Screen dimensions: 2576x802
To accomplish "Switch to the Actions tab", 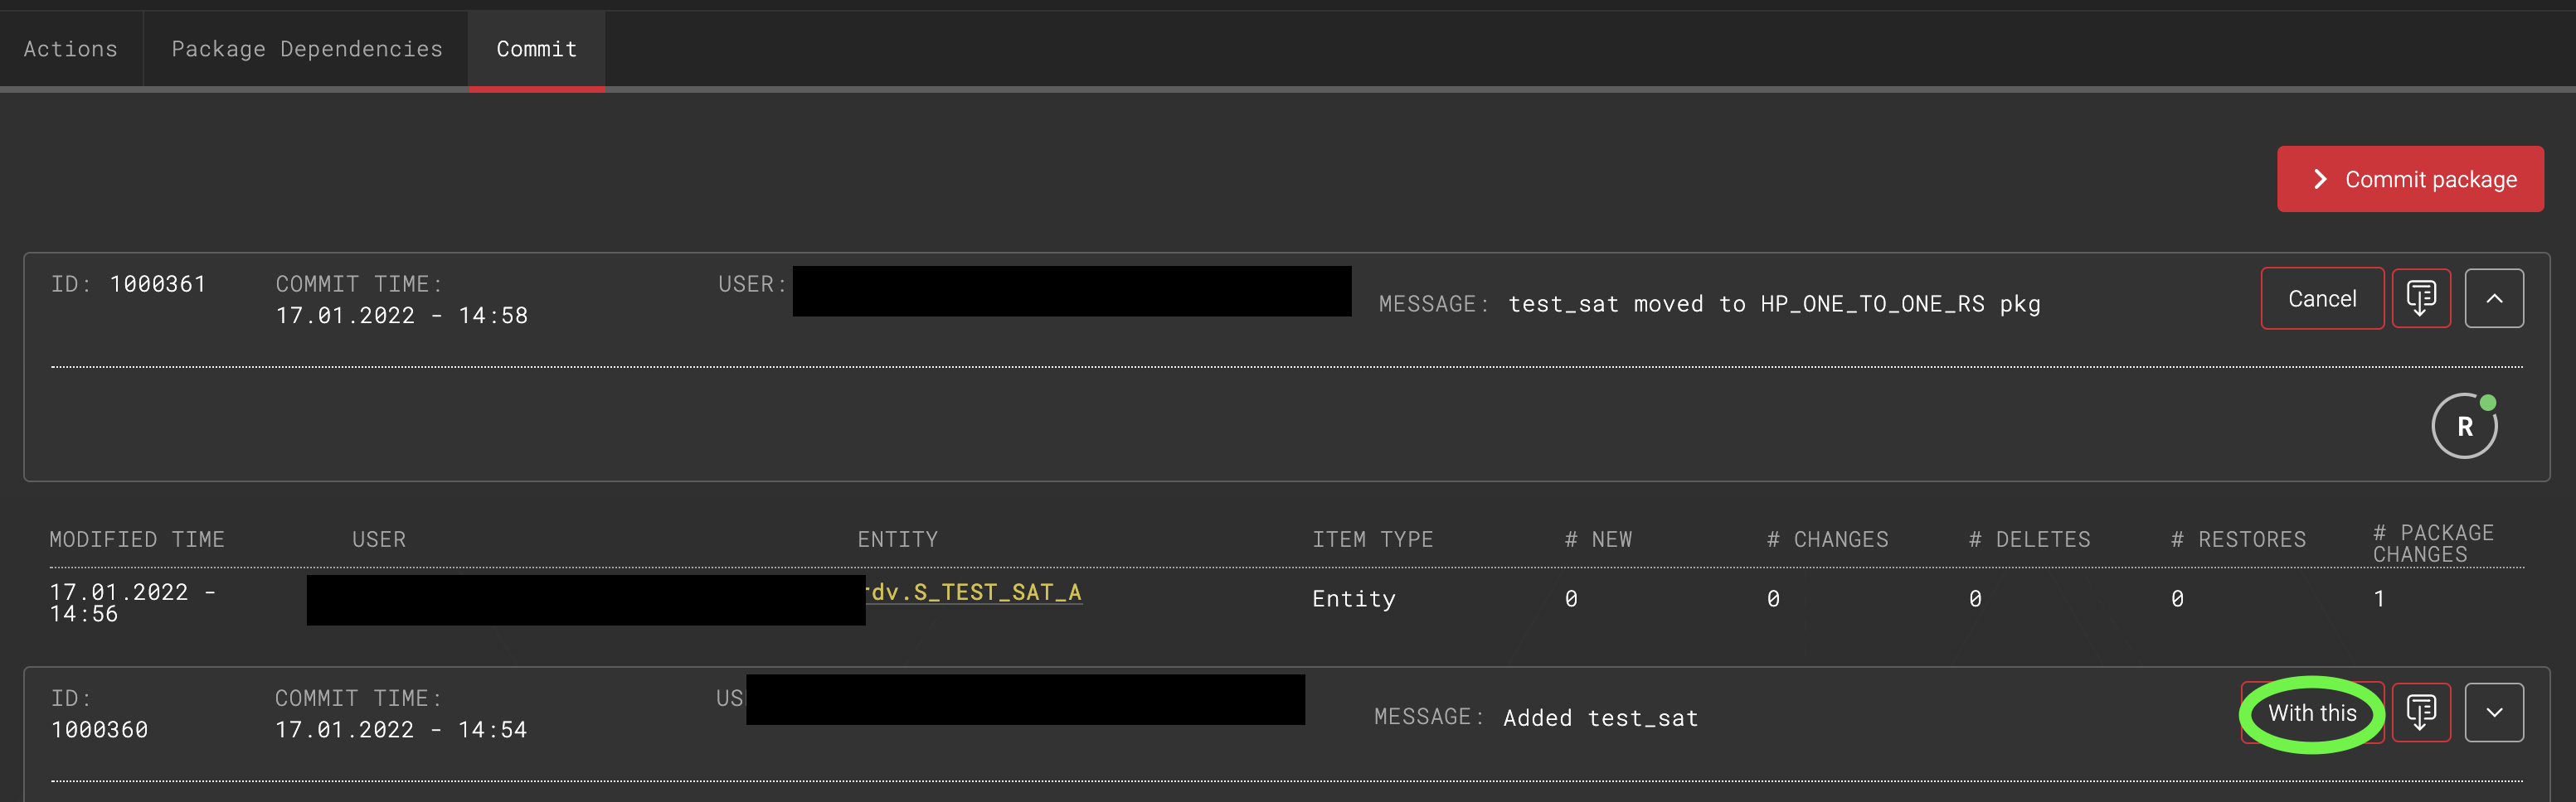I will (x=70, y=48).
